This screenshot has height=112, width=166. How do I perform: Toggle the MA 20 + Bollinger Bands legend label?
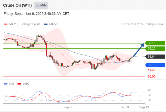pyautogui.click(x=25, y=24)
